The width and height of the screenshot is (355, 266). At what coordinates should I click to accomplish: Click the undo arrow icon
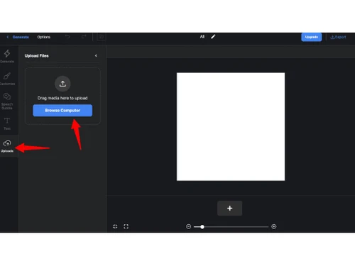[67, 37]
